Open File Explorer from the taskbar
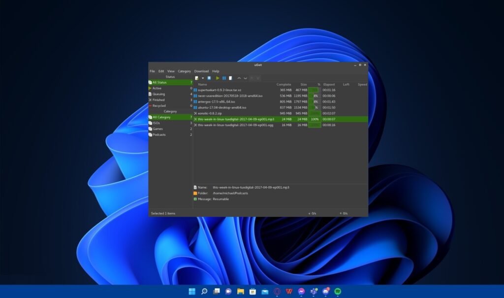This screenshot has height=298, width=504. pyautogui.click(x=240, y=292)
